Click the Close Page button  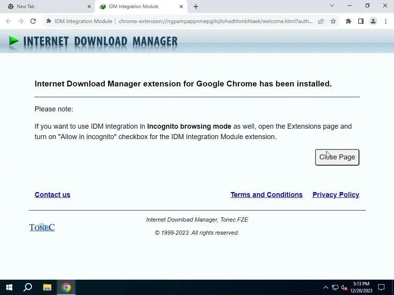tap(337, 157)
